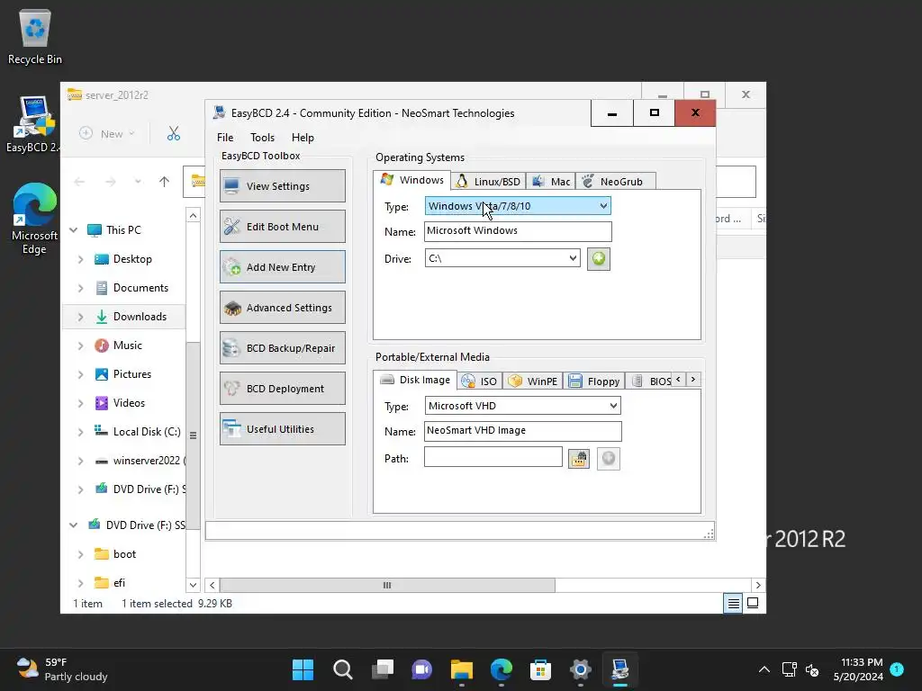Screen dimensions: 922x691
Task: Select EasyBCD desktop shortcut
Action: tap(34, 124)
